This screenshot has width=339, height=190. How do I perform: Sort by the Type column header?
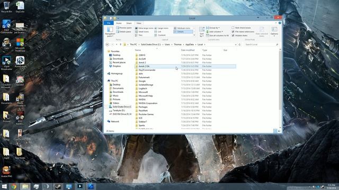coord(204,50)
